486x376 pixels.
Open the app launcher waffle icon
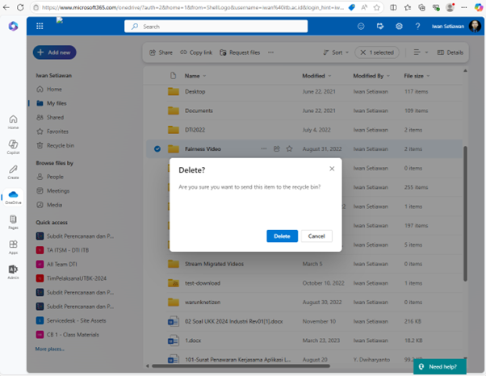click(39, 26)
